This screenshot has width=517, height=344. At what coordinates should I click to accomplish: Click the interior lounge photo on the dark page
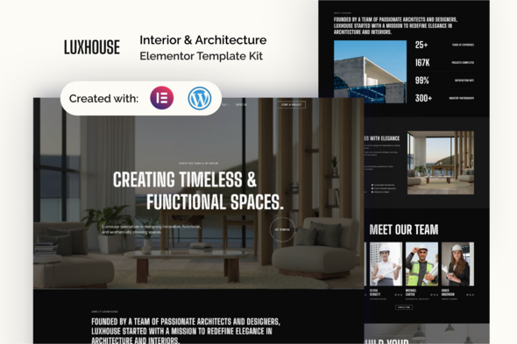[x=441, y=163]
